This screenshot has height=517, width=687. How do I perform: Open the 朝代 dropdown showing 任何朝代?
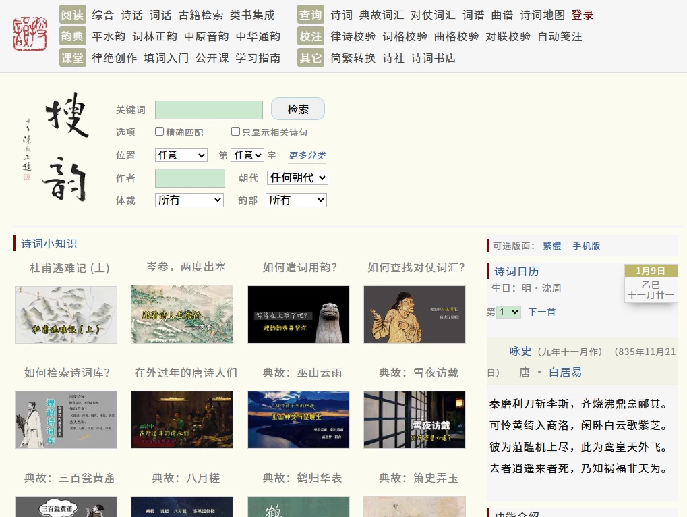[297, 178]
